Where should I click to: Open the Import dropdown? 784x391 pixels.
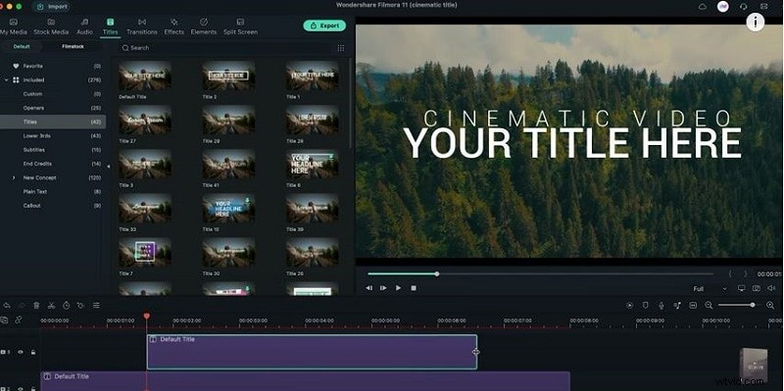(52, 7)
